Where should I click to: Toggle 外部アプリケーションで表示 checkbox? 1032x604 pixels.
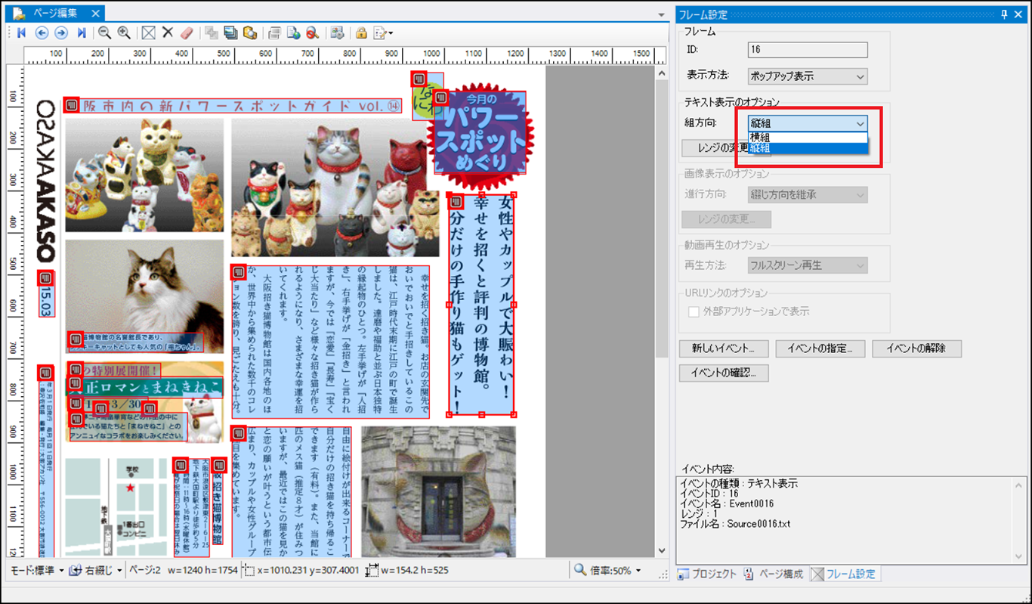(694, 311)
